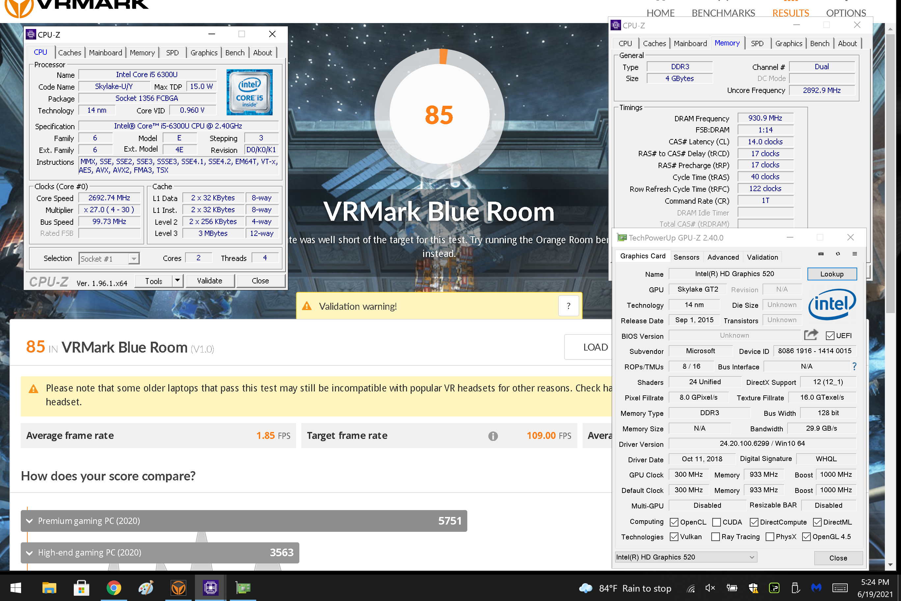Open the Validation tab in GPU-Z
Screen dimensions: 901x601
coord(762,257)
